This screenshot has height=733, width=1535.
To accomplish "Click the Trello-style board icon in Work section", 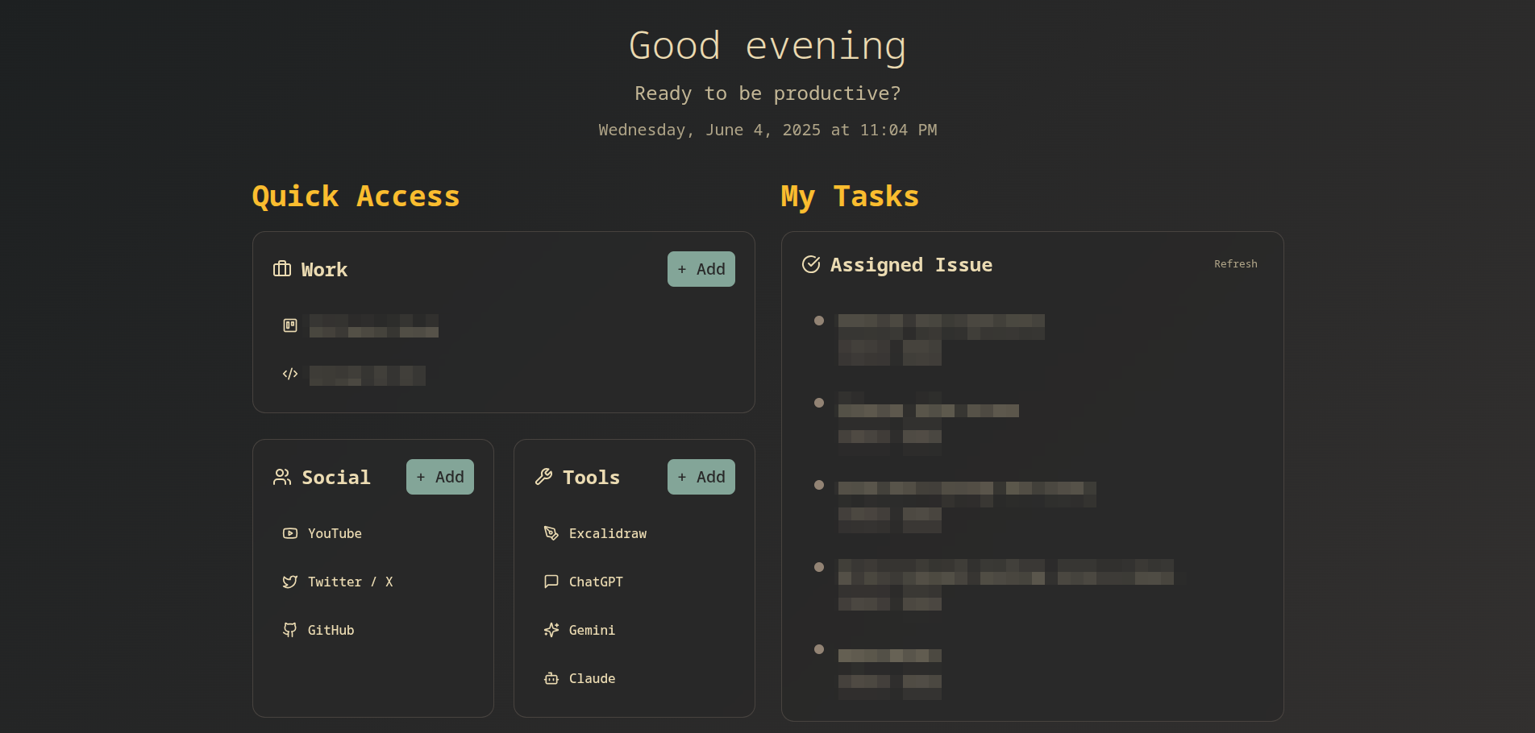I will tap(289, 325).
